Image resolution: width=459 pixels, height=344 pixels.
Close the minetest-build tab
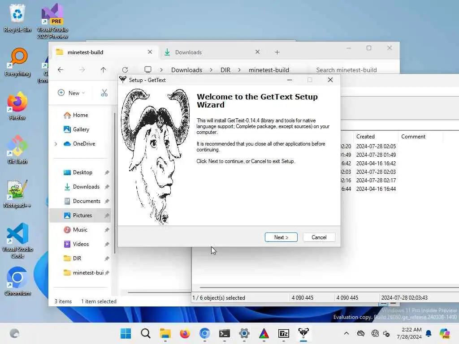[x=150, y=52]
